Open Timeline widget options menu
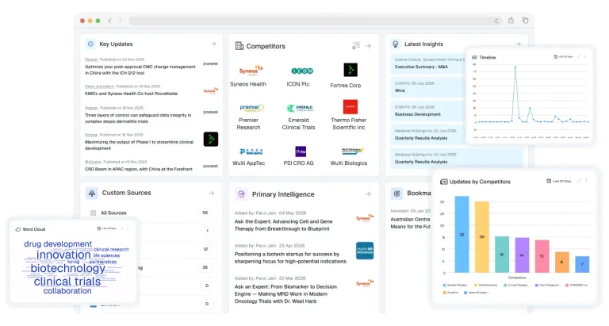 coord(584,57)
